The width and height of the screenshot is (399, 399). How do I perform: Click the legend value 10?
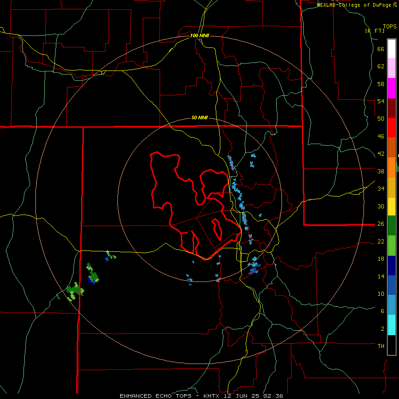[x=381, y=293]
